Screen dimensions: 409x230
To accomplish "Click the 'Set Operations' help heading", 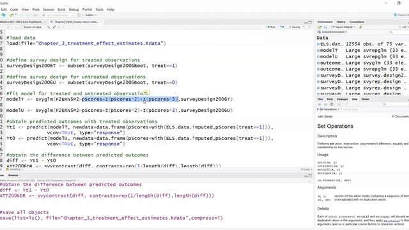I will point(335,126).
